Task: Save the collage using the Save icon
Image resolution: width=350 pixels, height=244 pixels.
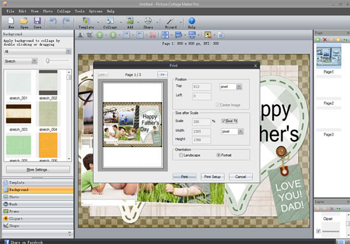Action: pos(38,21)
